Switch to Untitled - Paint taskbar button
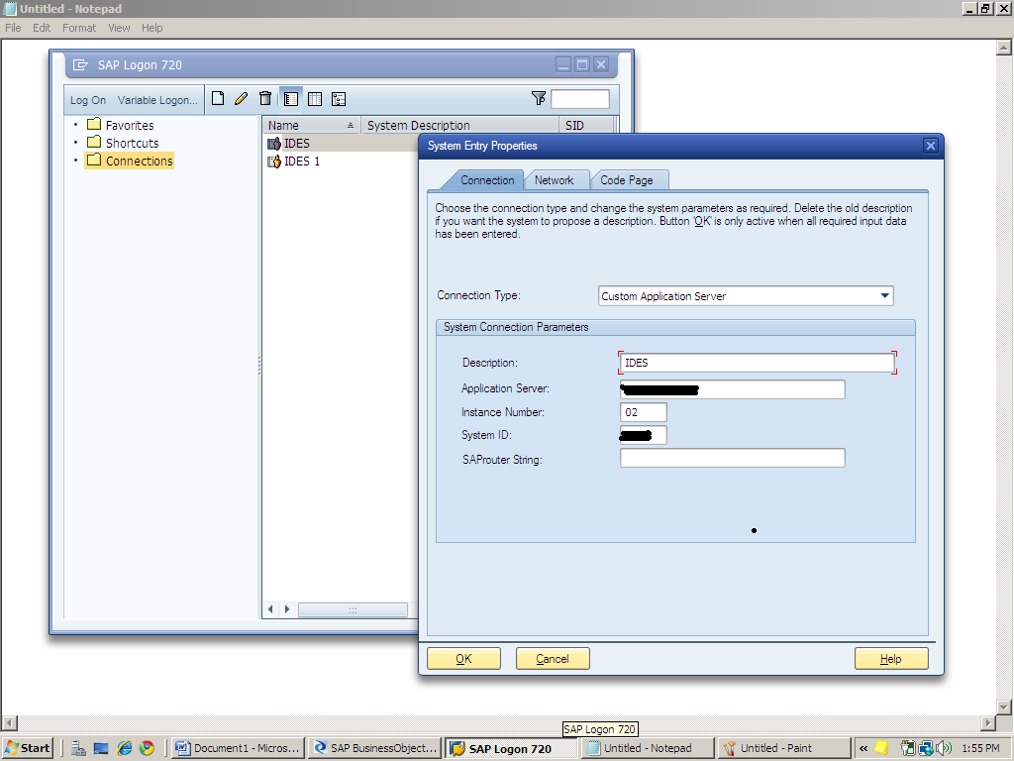Screen dimensions: 1014x761 point(784,748)
